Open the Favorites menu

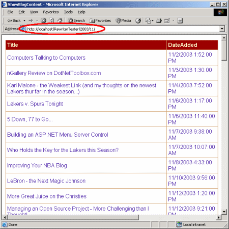51,12
